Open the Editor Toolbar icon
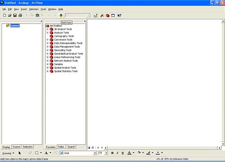 pyautogui.click(x=96, y=16)
